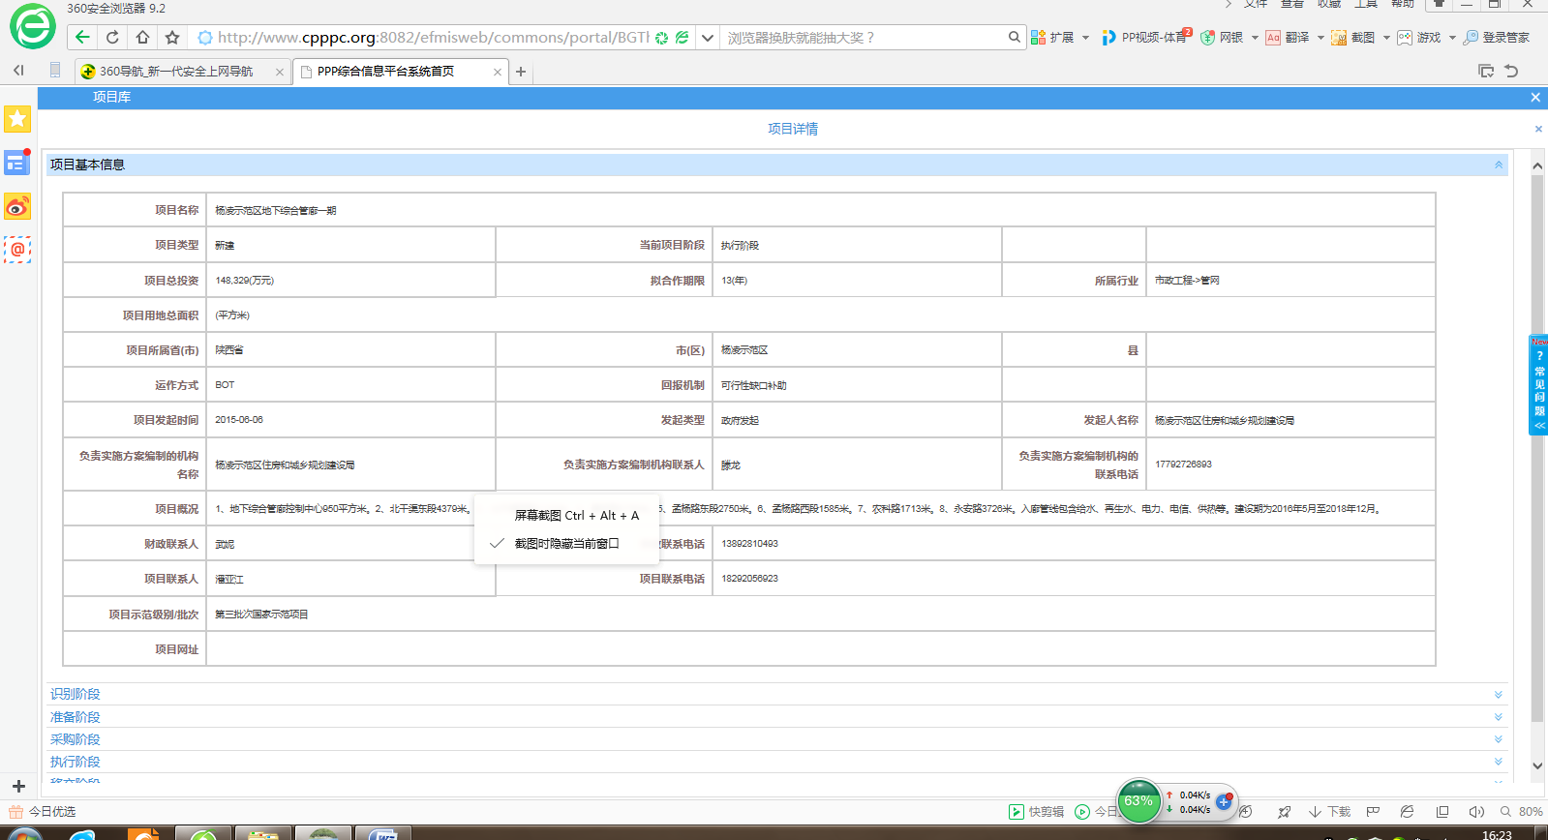Expand the 翻译 dropdown arrow
1548x840 pixels.
pos(1320,38)
